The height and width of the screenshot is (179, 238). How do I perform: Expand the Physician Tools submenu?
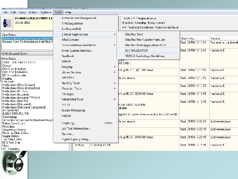coord(86,89)
